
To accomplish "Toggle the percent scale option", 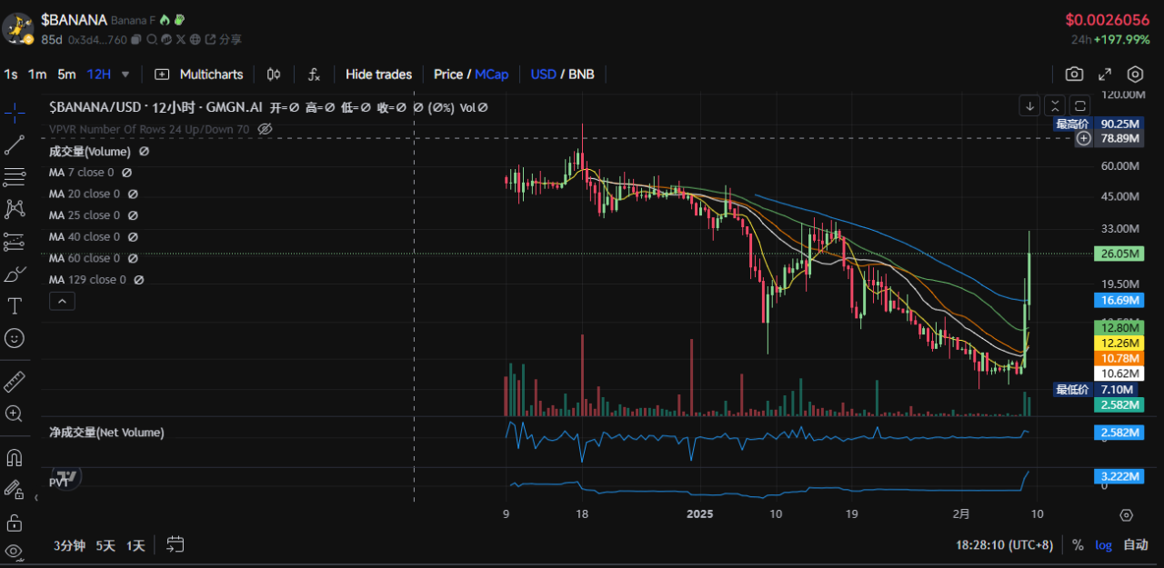I will (1078, 545).
